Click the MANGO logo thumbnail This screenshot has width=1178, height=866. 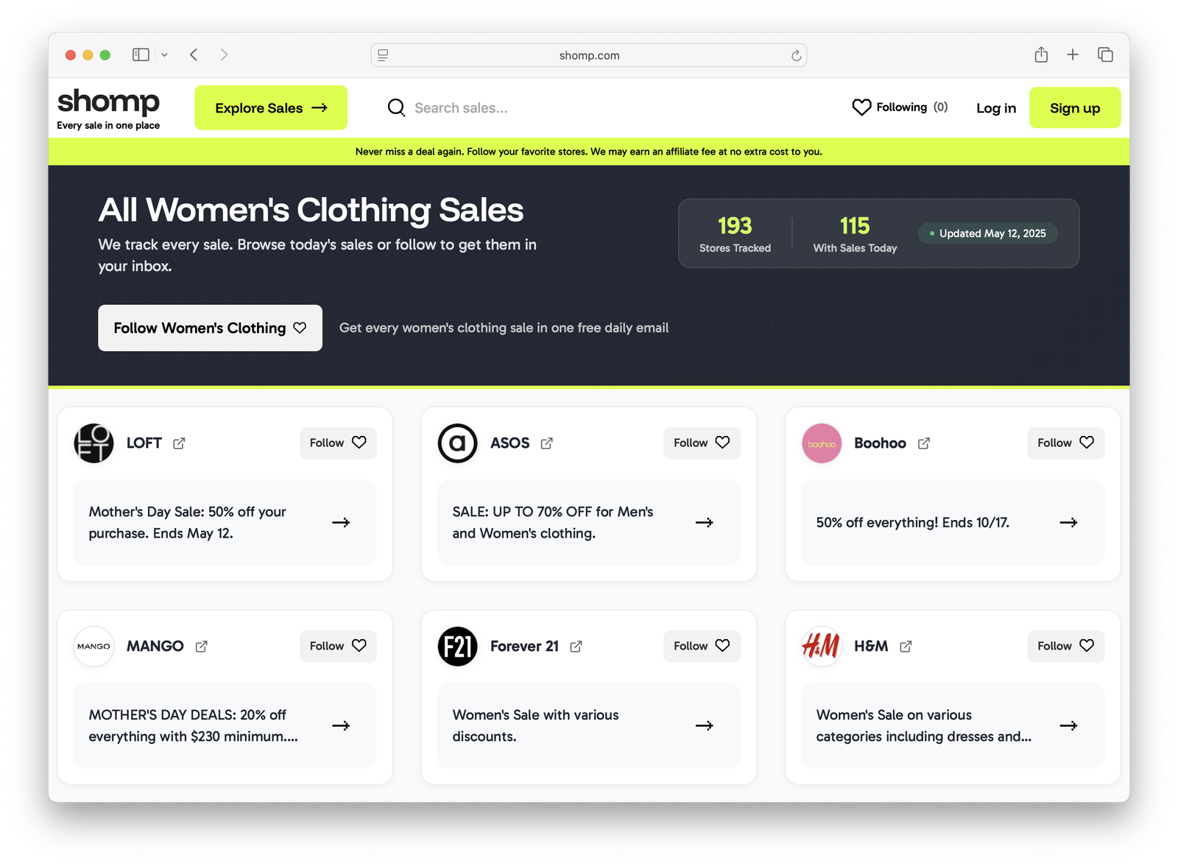pos(94,647)
